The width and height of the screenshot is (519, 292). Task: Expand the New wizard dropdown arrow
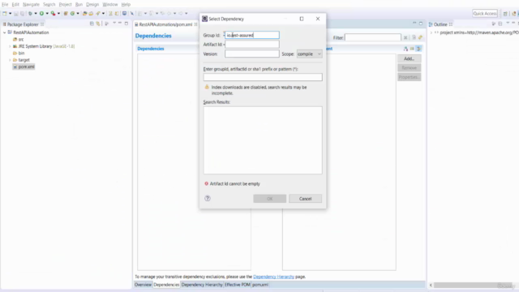[x=10, y=14]
